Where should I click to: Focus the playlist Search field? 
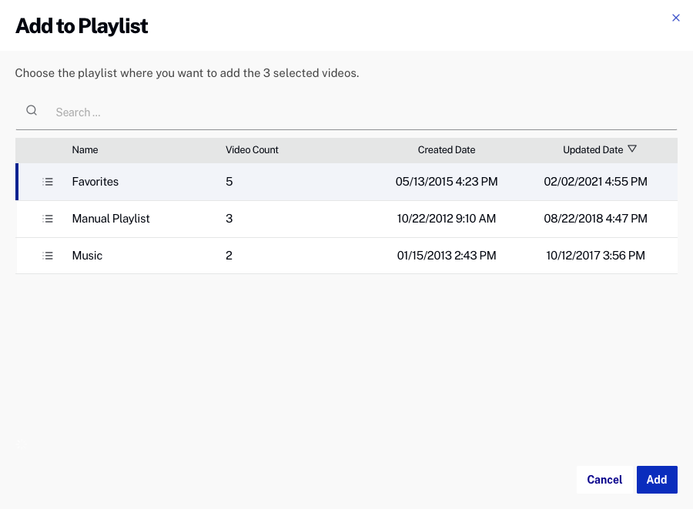362,112
